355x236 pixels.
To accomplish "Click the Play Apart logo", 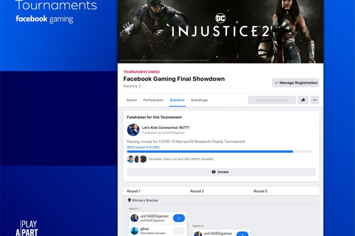I will pos(27,228).
